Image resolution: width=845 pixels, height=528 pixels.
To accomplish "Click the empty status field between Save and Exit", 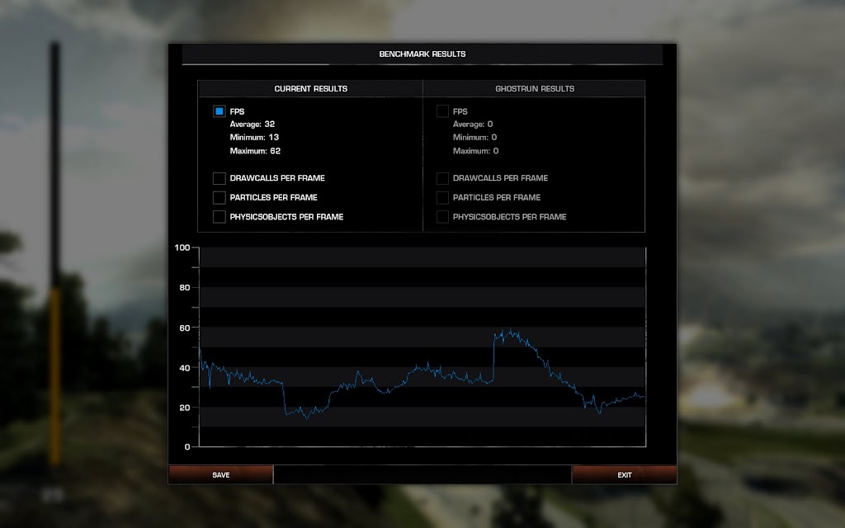I will 422,474.
